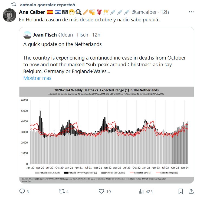Click Jean Fisch's small avatar

click(x=27, y=35)
